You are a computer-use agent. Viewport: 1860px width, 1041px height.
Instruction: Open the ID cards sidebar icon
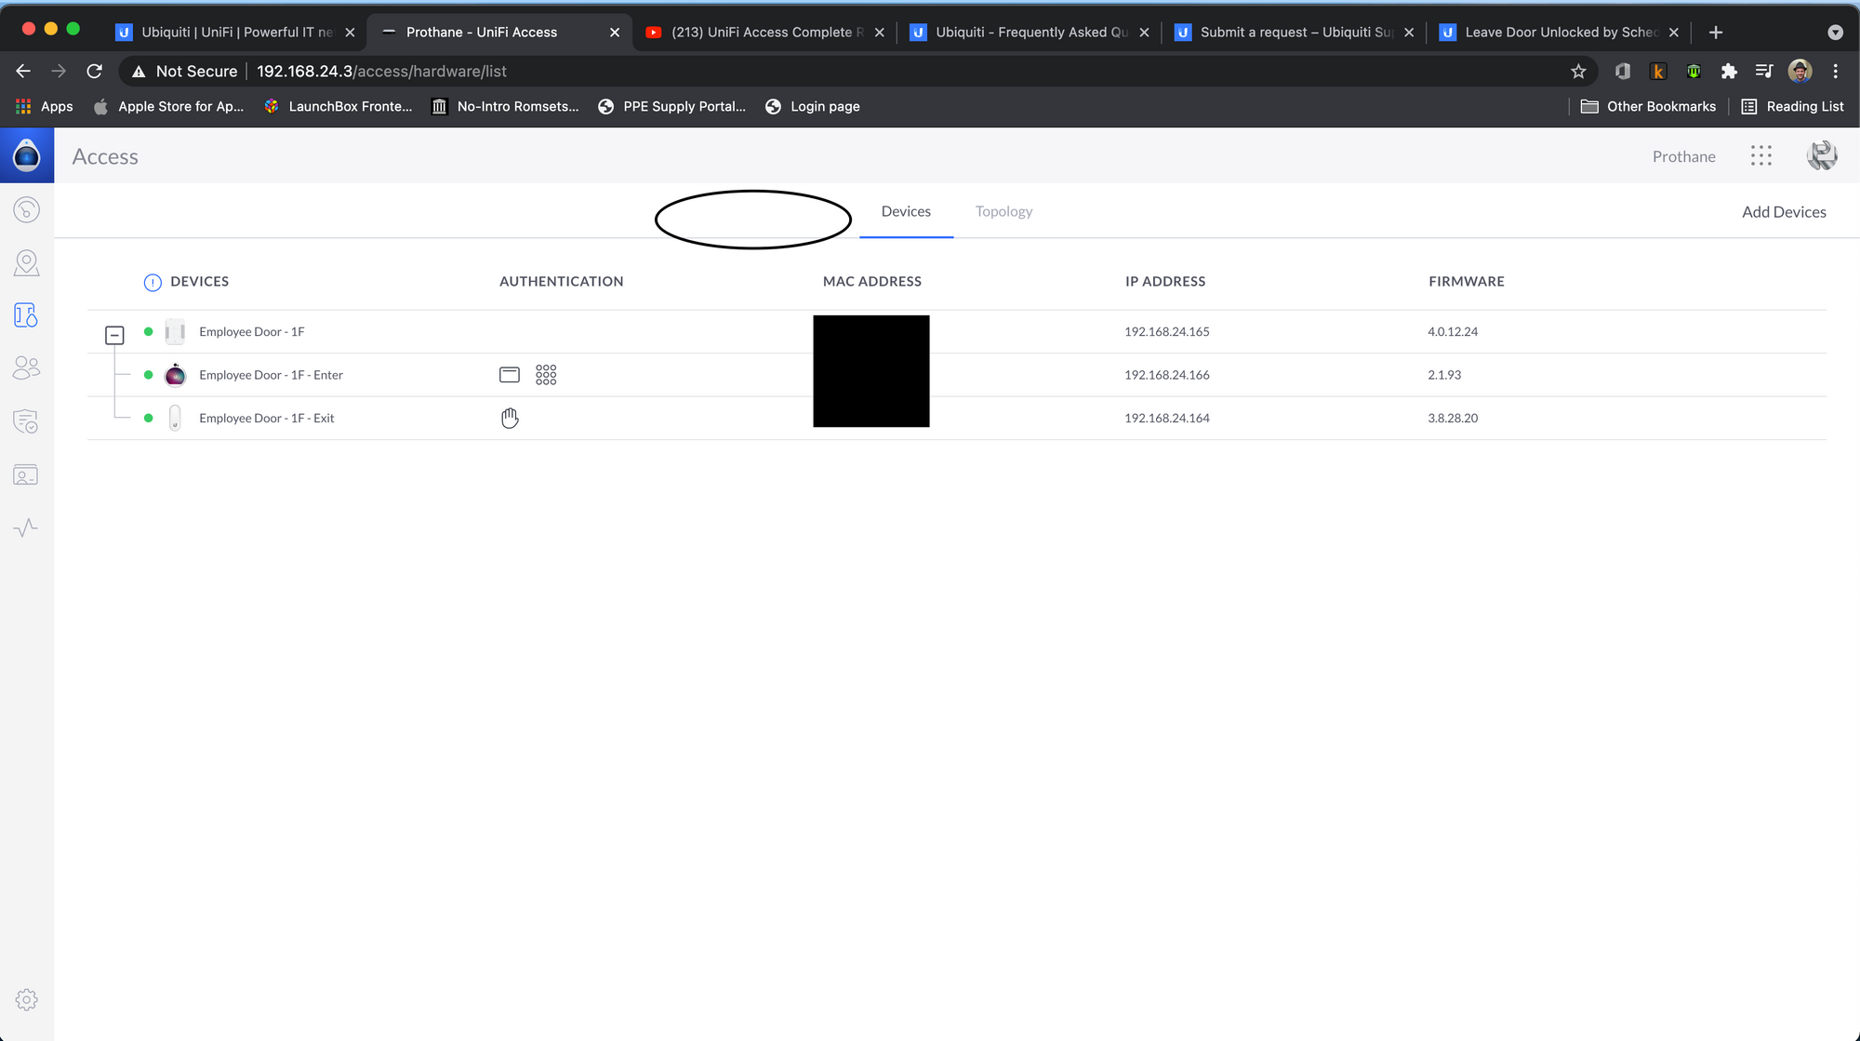point(26,475)
